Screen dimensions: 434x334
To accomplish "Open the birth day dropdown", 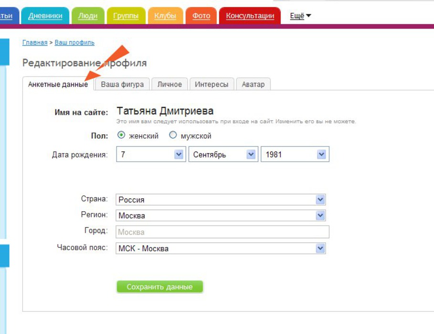I will point(179,155).
